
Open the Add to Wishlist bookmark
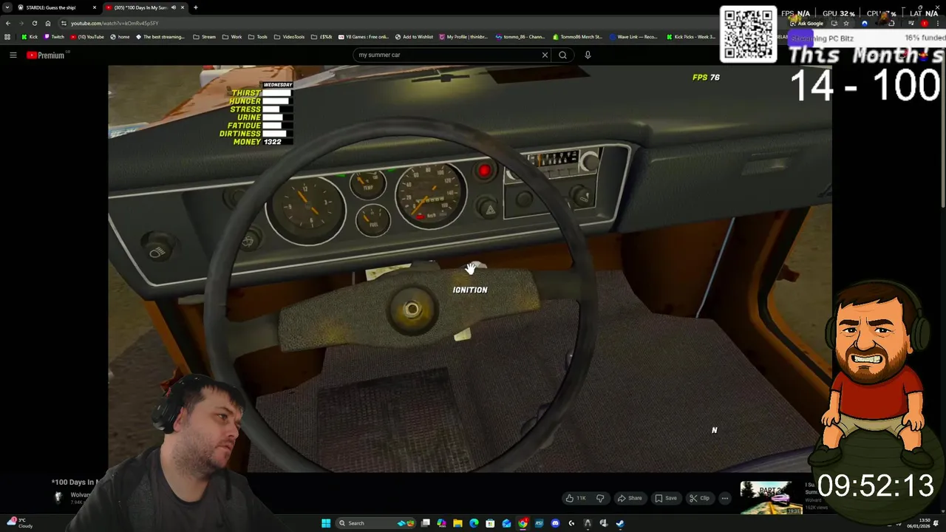[414, 37]
